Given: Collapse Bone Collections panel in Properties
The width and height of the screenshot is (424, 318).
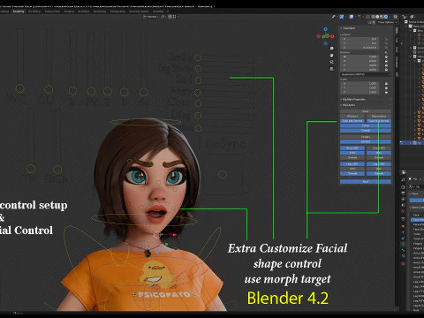Looking at the screenshot, I should (x=418, y=208).
